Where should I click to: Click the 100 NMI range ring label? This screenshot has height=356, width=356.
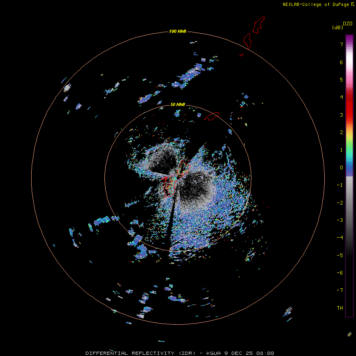click(x=178, y=31)
